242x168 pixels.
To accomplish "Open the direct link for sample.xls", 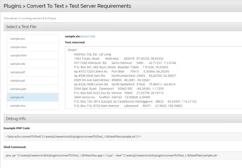I will click(89, 36).
